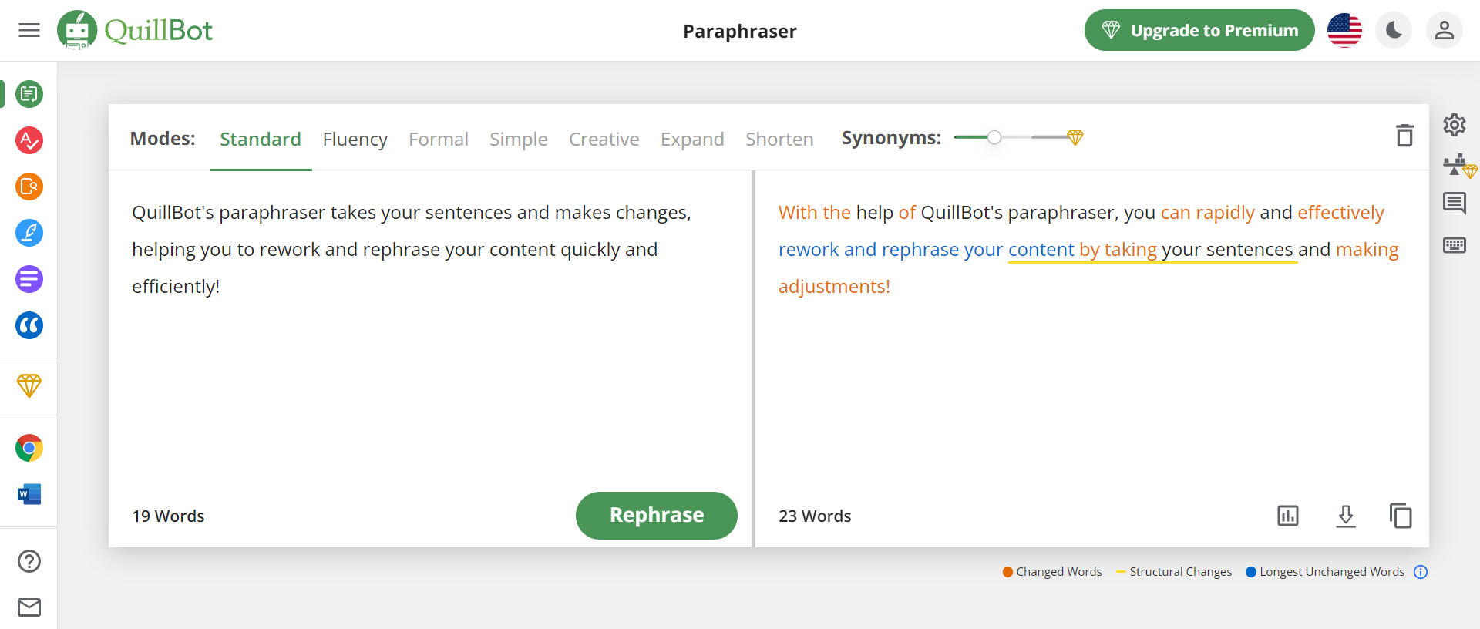1480x629 pixels.
Task: Switch to the Fluency mode tab
Action: click(x=355, y=139)
